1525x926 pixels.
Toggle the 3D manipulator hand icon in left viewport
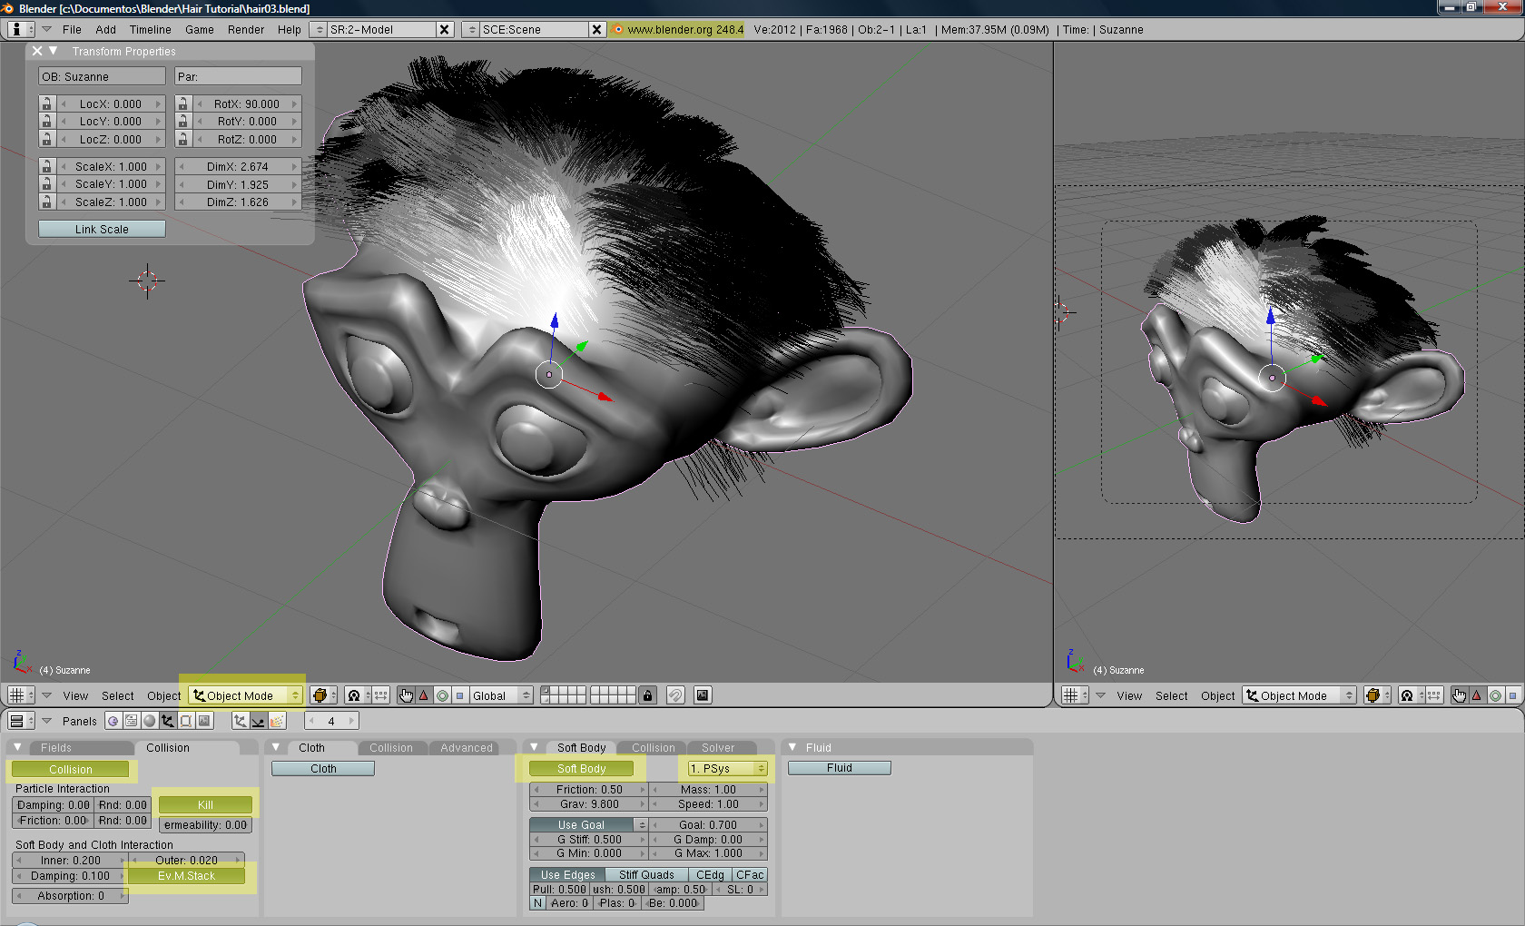406,695
